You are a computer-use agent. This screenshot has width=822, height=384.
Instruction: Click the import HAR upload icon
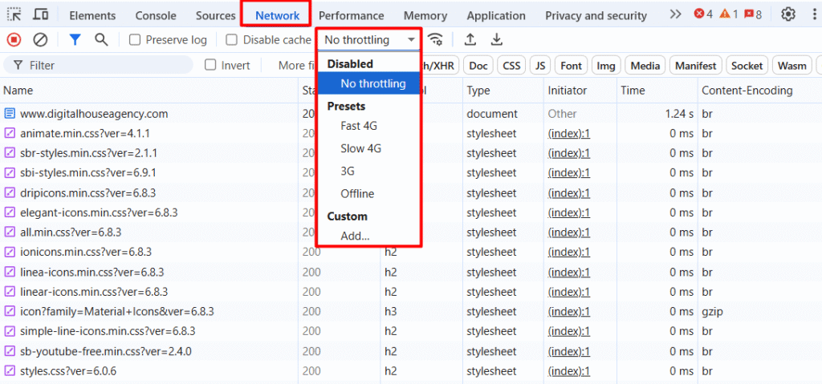tap(470, 39)
